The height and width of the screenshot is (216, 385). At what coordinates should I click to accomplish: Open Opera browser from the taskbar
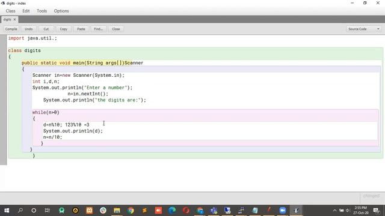186,211
